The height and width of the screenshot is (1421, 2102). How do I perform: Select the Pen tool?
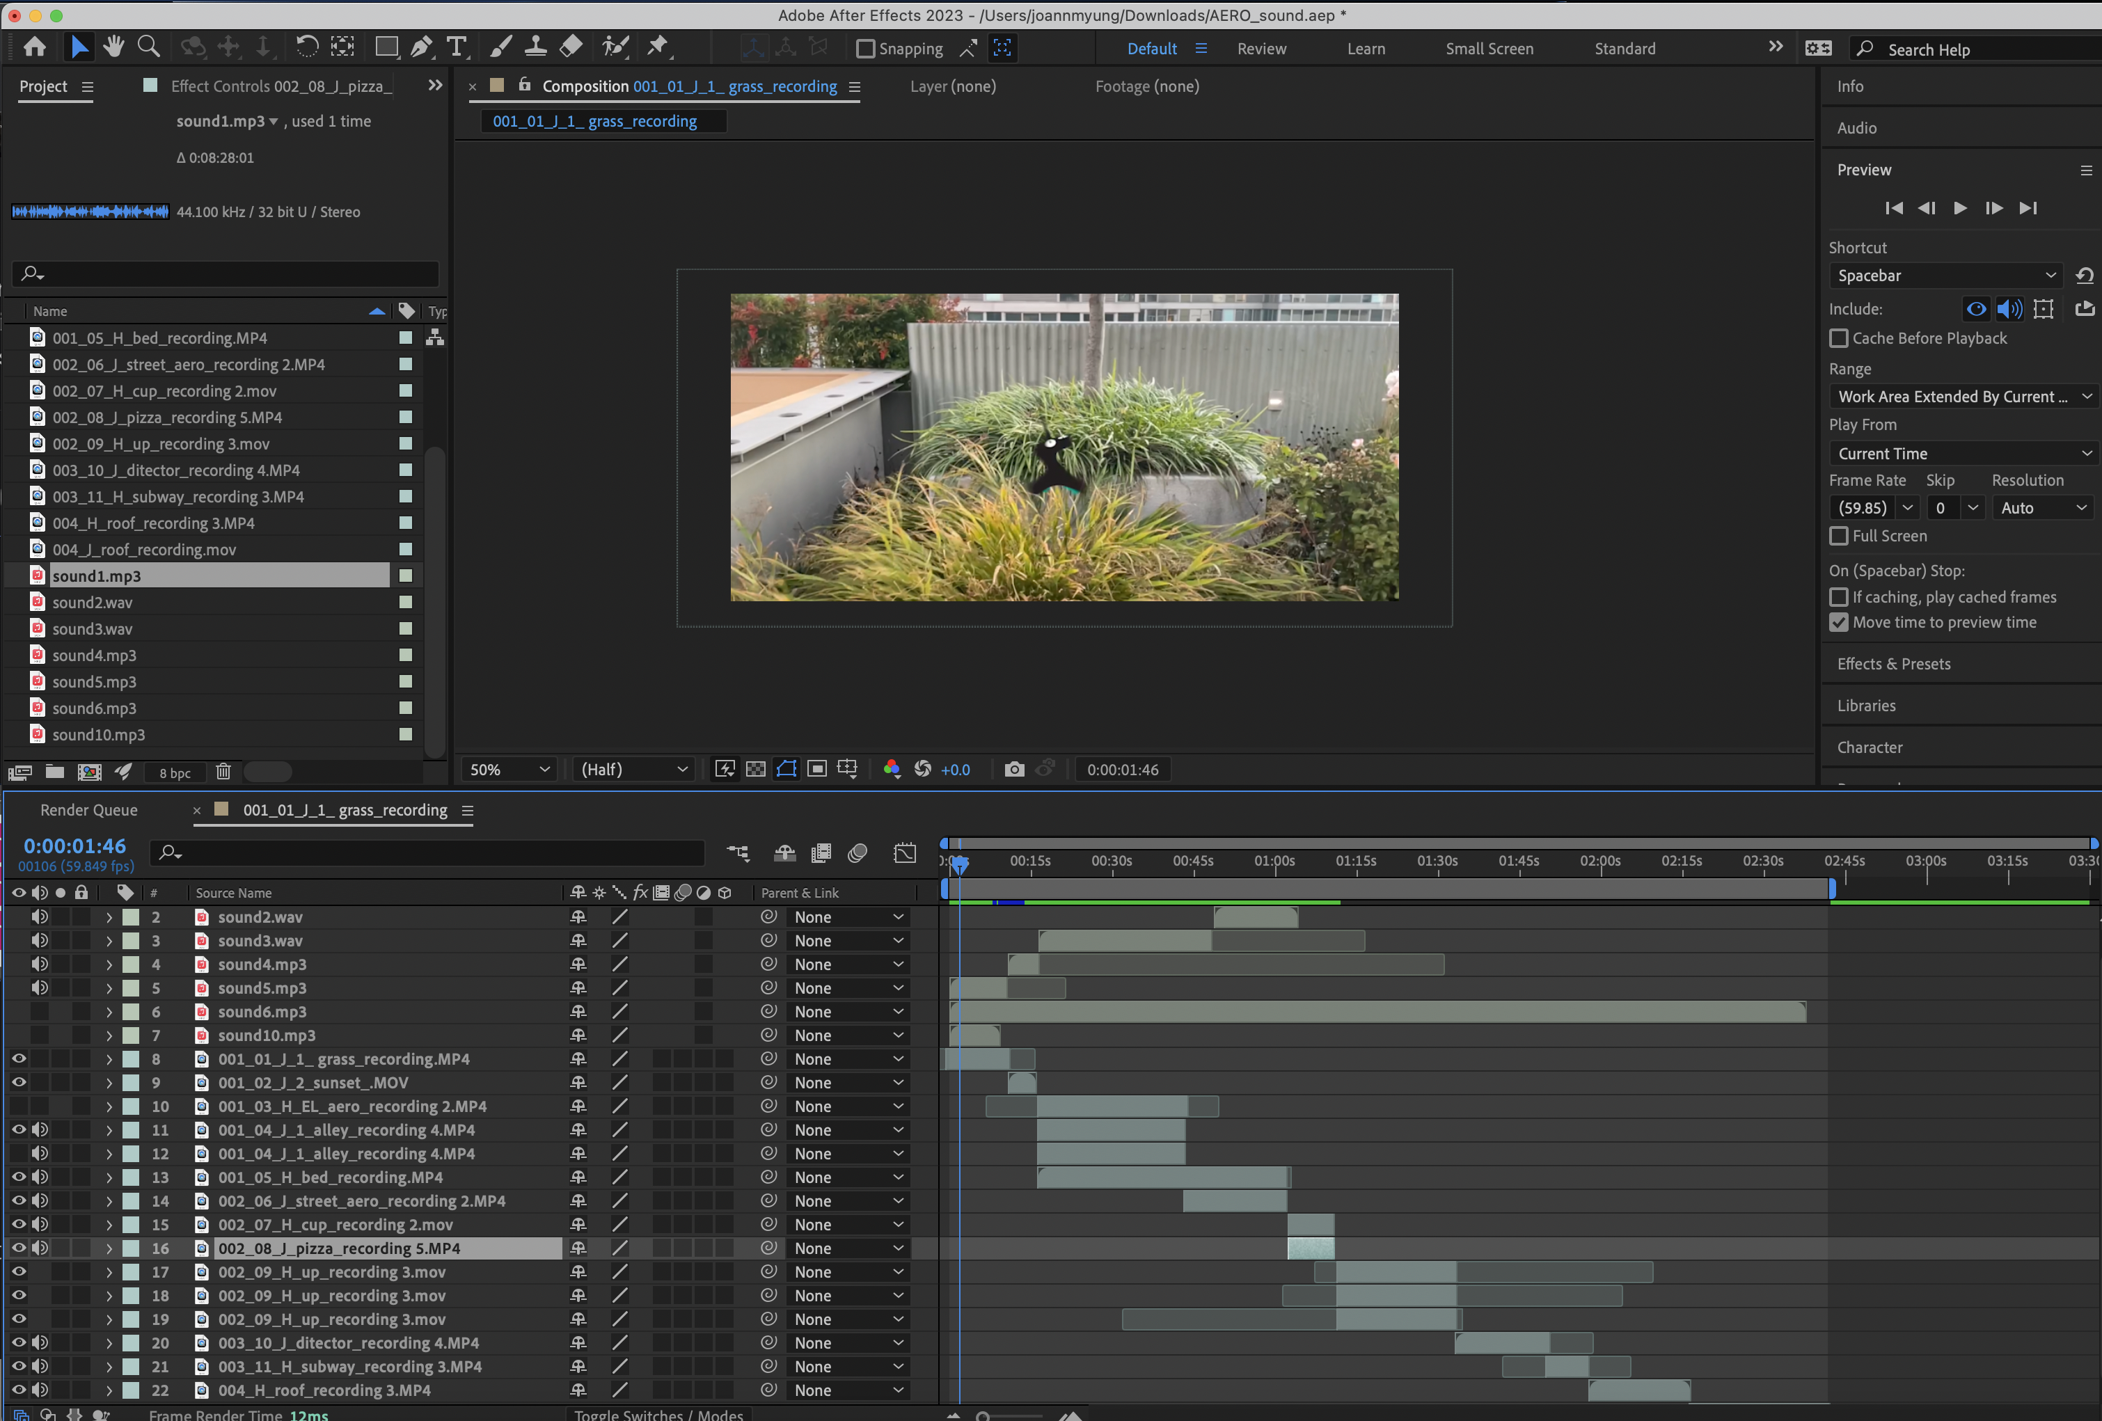(x=422, y=47)
